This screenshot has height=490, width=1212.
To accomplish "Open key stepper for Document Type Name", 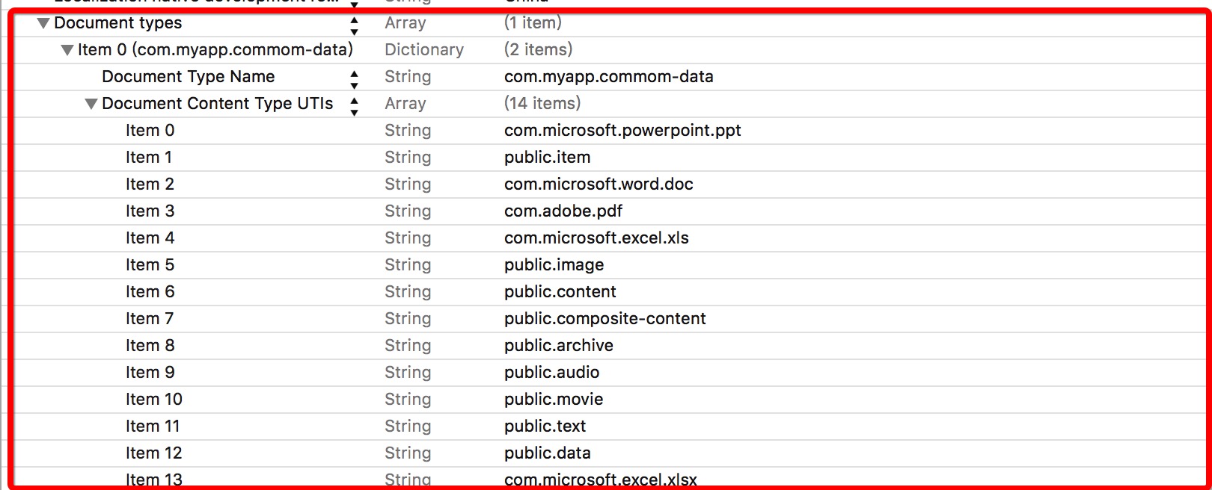I will coord(355,79).
